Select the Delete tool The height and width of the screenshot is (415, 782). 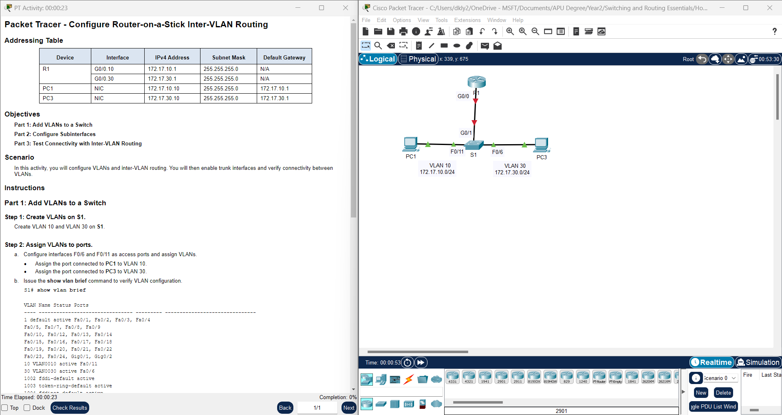point(391,46)
